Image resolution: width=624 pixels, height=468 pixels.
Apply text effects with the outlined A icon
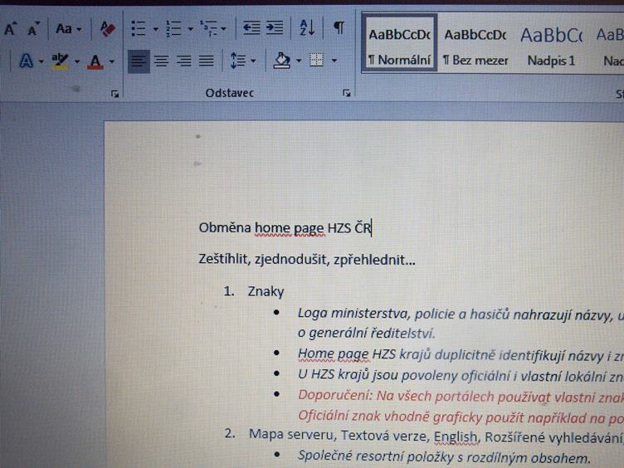[27, 61]
